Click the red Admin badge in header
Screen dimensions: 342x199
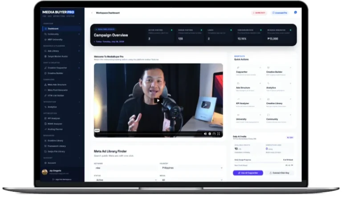coord(259,13)
